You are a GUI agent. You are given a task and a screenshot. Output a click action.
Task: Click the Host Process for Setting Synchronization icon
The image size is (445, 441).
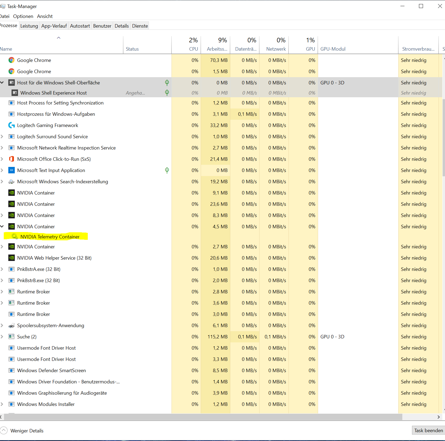pos(11,103)
